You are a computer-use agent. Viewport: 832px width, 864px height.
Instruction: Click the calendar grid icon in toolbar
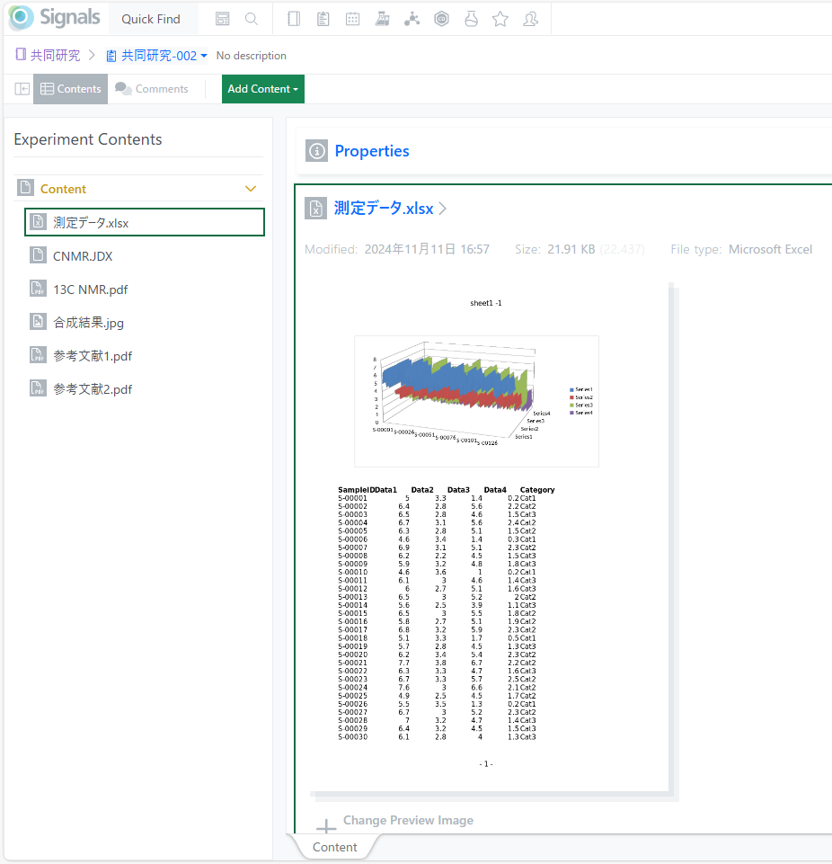tap(353, 19)
